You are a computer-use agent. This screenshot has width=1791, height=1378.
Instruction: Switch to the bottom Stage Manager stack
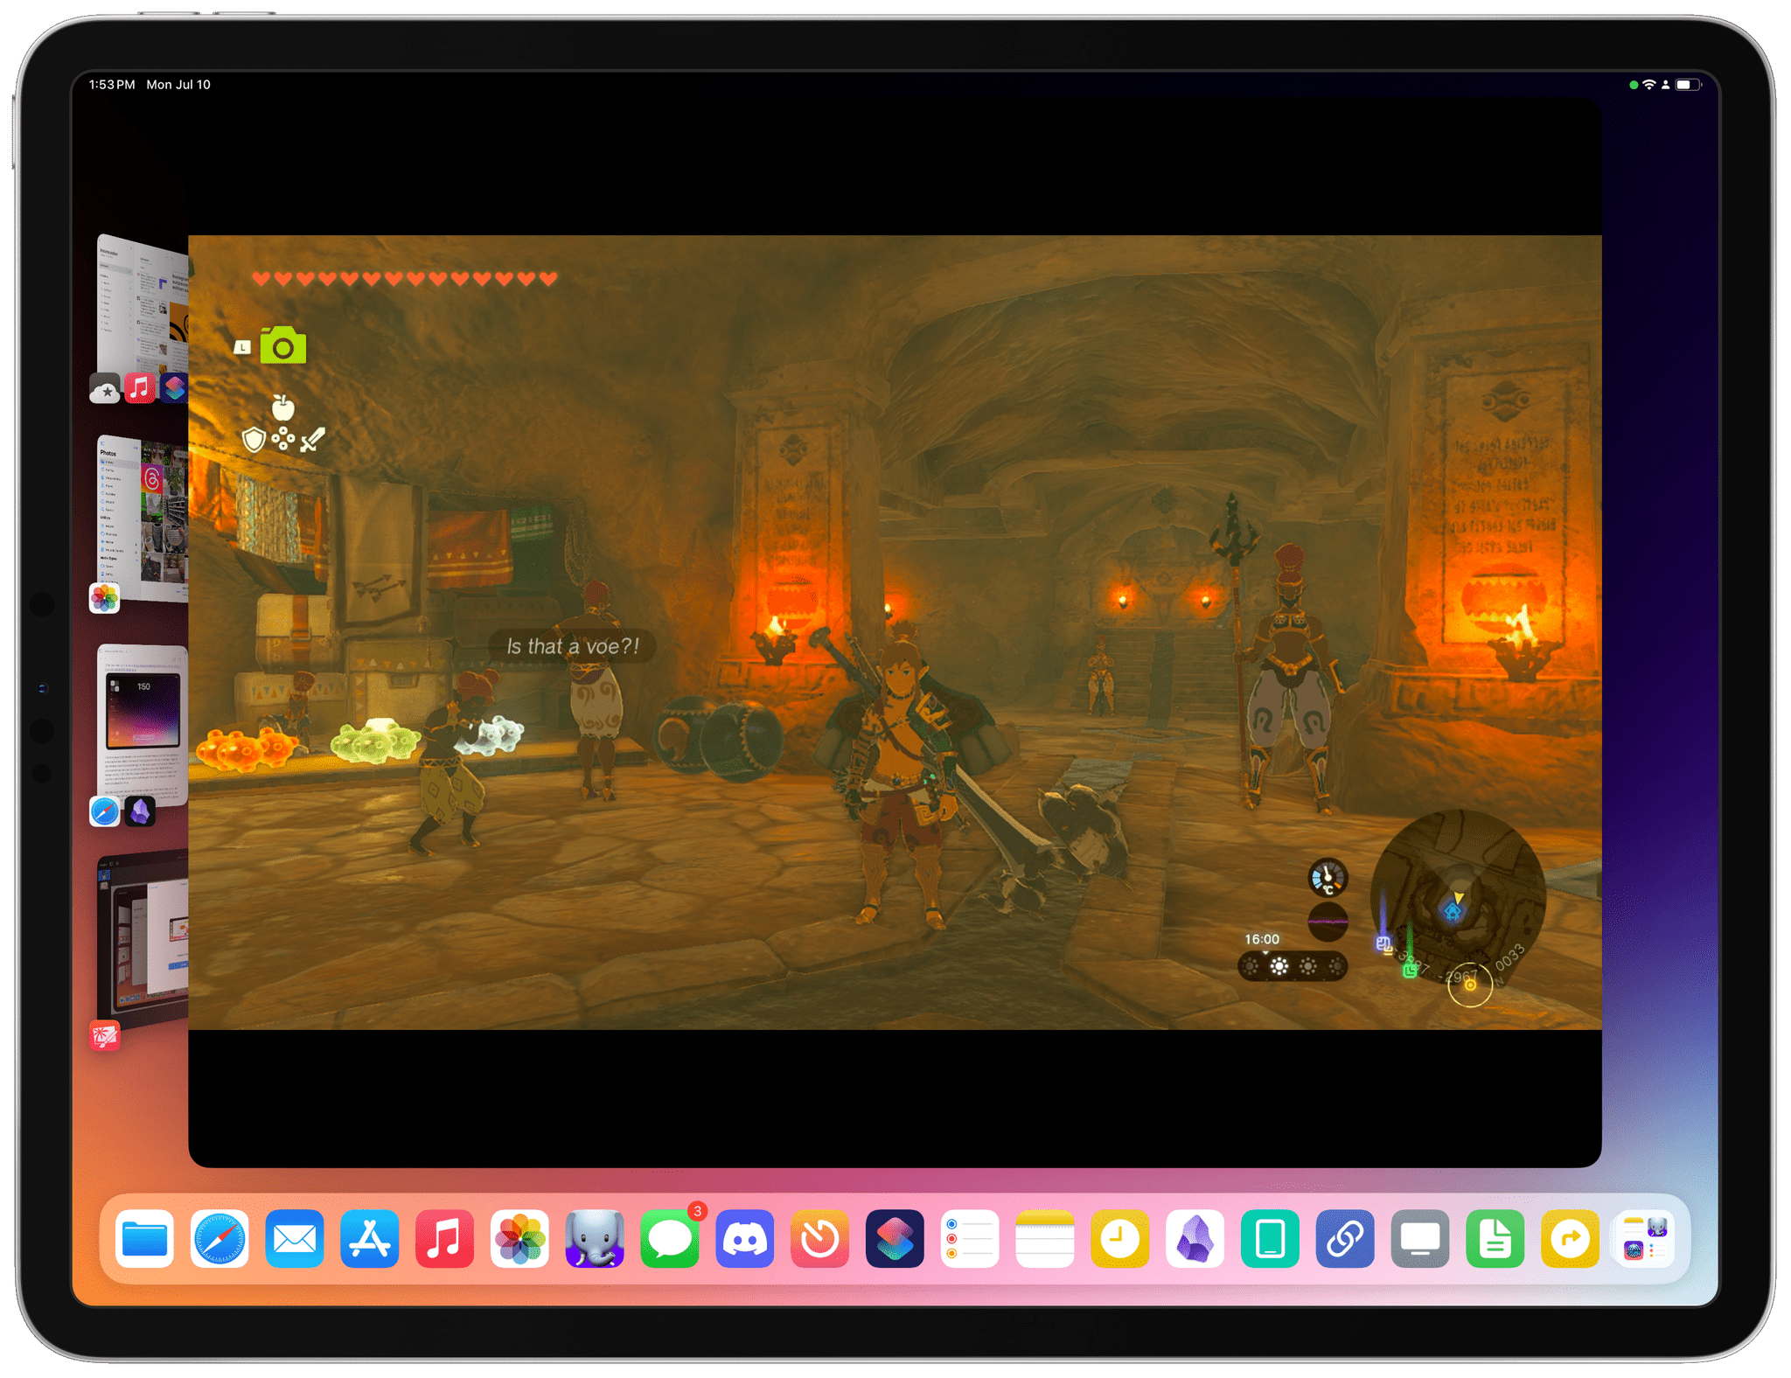click(143, 937)
